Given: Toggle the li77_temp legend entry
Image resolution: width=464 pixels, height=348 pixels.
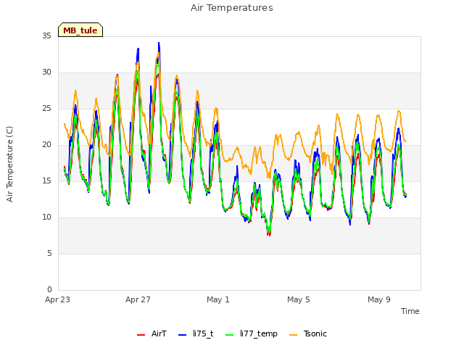Looking at the screenshot, I should [x=252, y=333].
